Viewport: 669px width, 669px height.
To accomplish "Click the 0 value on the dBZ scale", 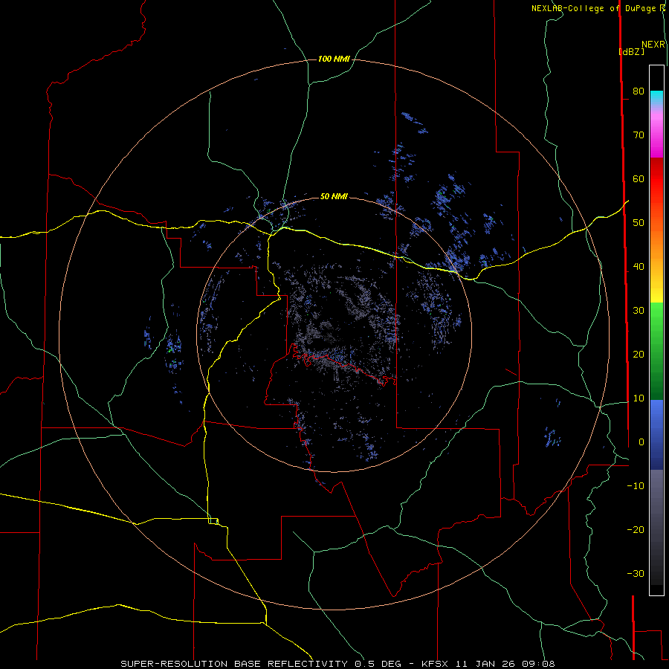I will coord(641,442).
